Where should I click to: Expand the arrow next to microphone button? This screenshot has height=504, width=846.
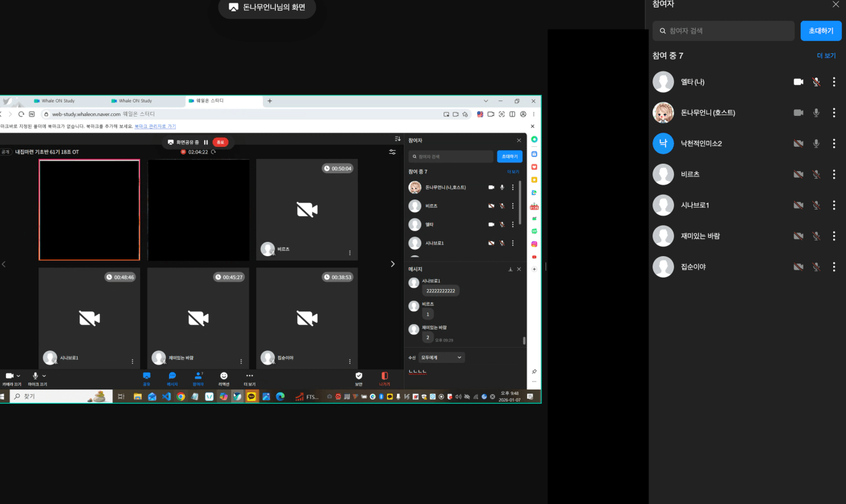44,375
